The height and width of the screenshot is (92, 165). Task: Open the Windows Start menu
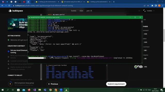[3, 90]
